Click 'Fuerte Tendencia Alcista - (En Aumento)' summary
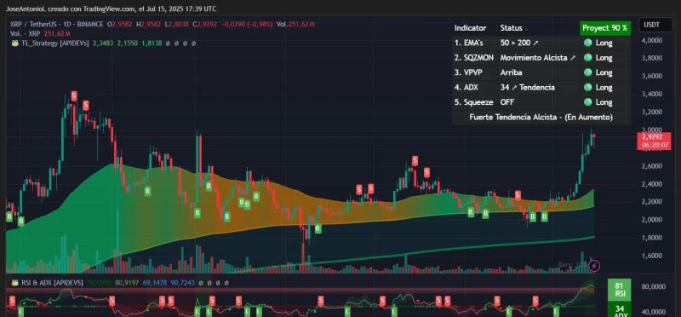This screenshot has height=317, width=681. [x=541, y=118]
